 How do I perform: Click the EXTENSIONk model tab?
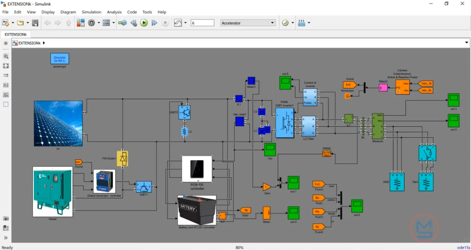16,34
